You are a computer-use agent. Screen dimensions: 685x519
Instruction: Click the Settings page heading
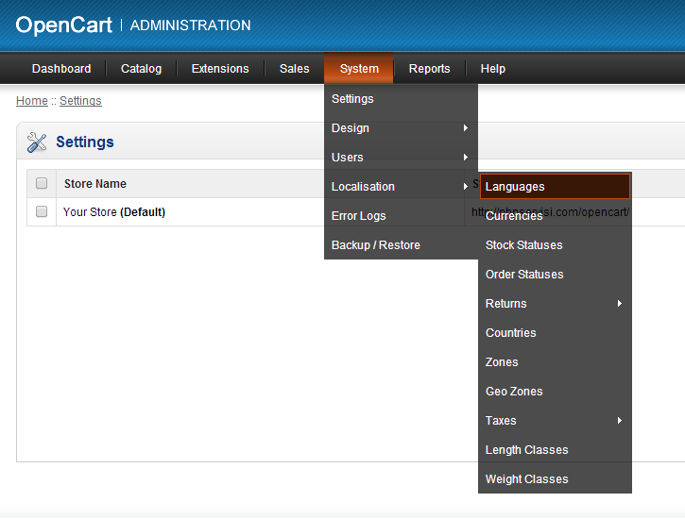click(85, 142)
